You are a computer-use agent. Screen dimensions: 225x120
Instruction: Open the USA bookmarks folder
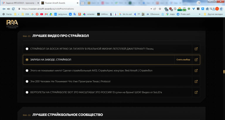pyautogui.click(x=25, y=14)
